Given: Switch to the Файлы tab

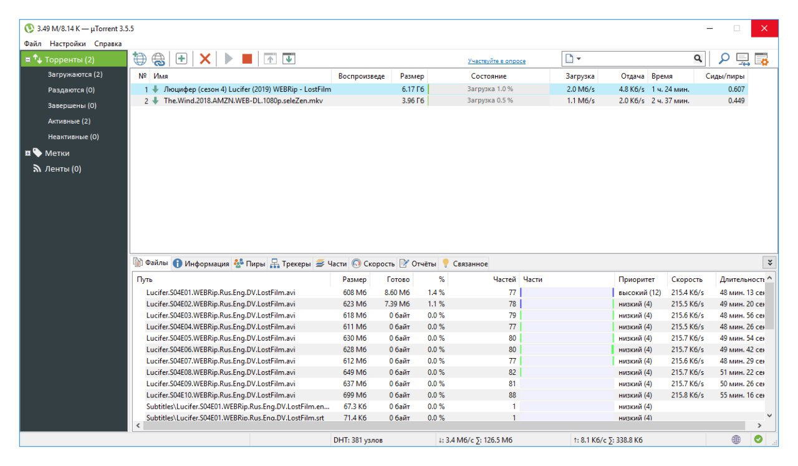Looking at the screenshot, I should coord(150,263).
